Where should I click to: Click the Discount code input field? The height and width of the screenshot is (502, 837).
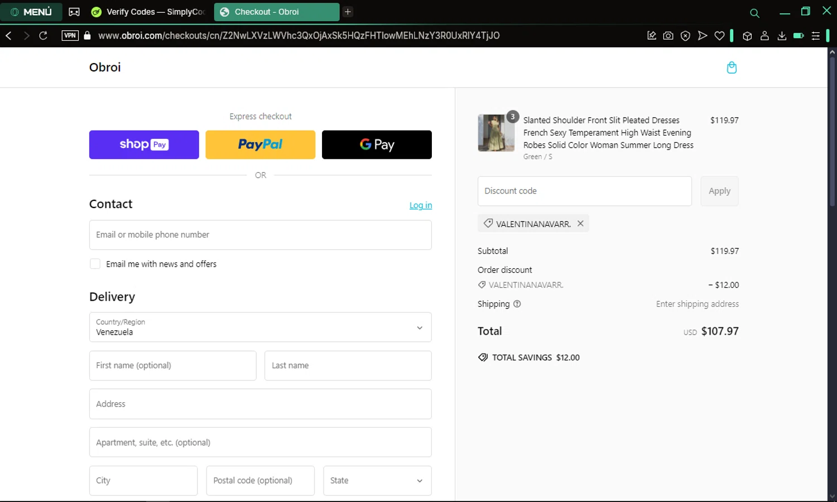coord(584,191)
